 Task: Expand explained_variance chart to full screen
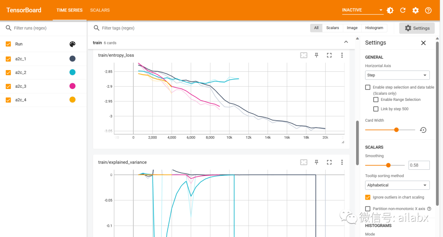[x=329, y=162]
